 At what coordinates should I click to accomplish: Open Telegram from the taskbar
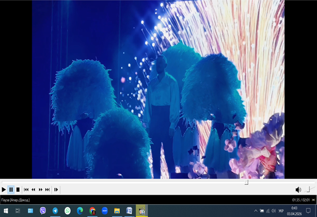(x=55, y=210)
